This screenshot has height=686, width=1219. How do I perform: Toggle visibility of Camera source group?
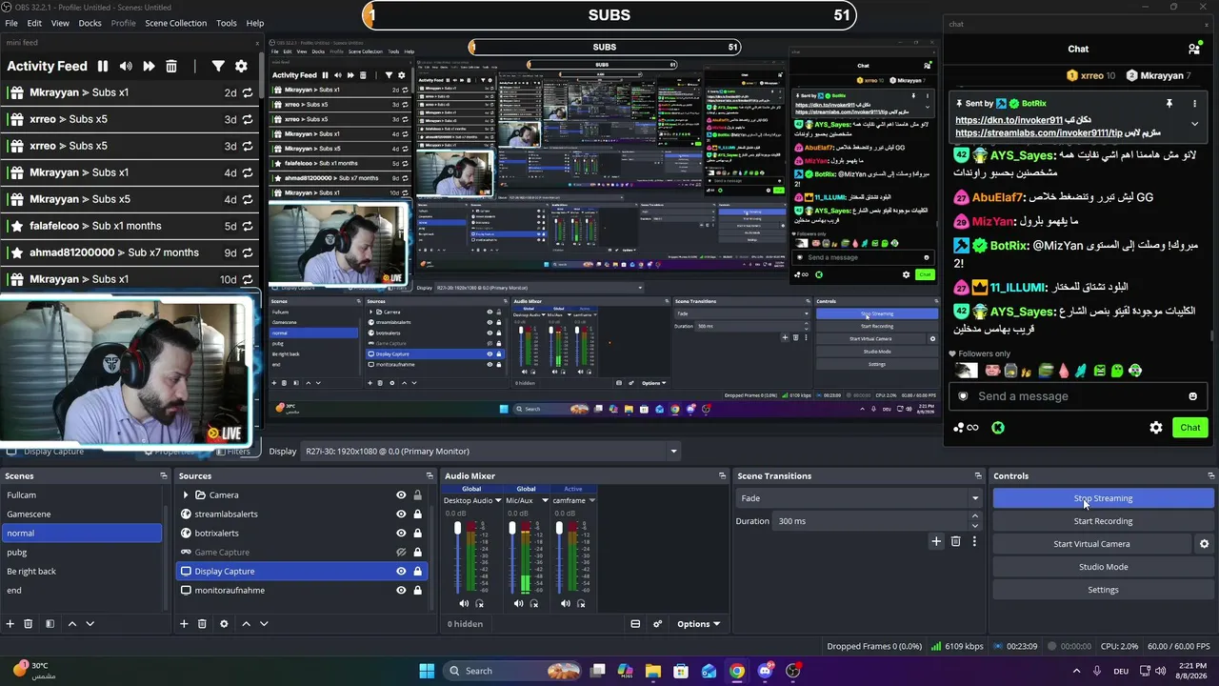pos(401,495)
